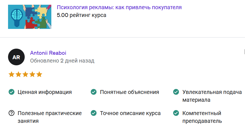Click the AR avatar circle

click(x=16, y=57)
